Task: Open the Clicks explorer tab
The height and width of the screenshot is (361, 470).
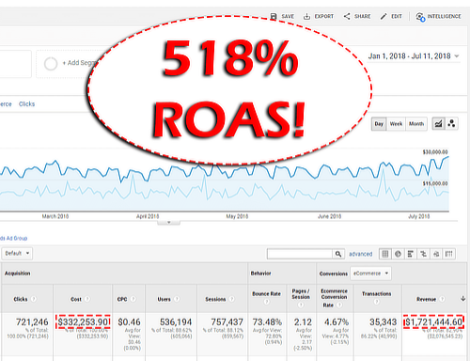Action: (x=26, y=104)
